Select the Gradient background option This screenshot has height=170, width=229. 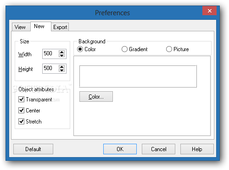(x=124, y=49)
